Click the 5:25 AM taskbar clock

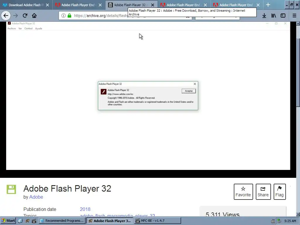click(x=290, y=221)
